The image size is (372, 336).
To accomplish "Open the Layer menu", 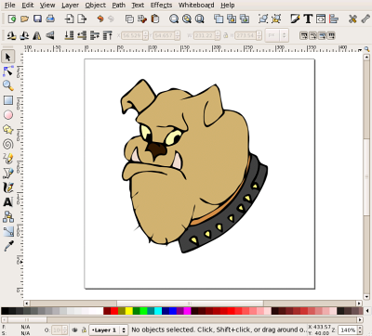I will (70, 6).
